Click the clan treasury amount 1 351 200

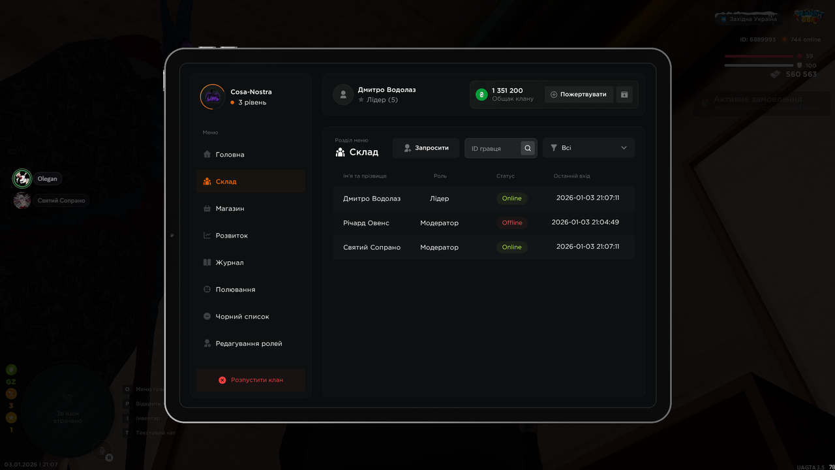click(x=508, y=91)
